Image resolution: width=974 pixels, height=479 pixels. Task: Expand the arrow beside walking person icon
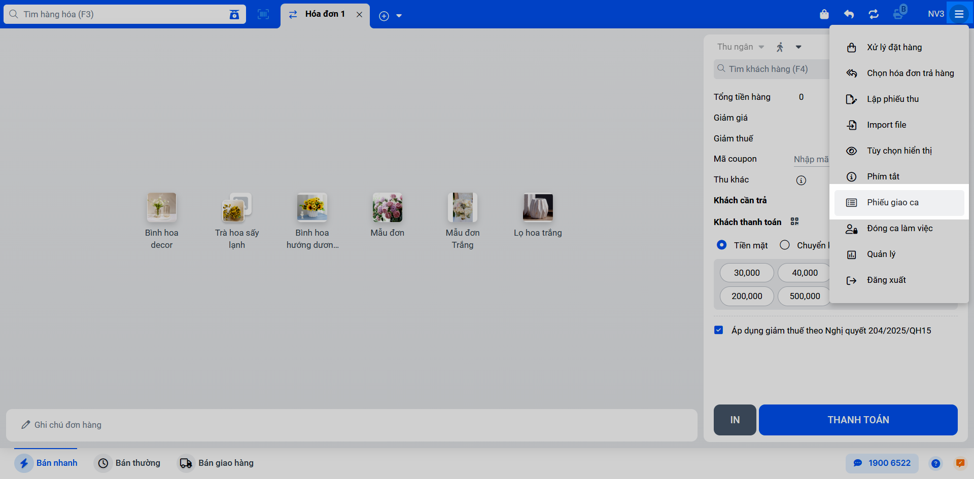(x=798, y=47)
